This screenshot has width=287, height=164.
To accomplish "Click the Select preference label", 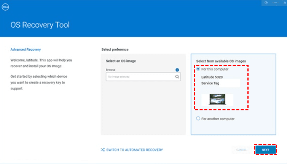I will tap(115, 49).
